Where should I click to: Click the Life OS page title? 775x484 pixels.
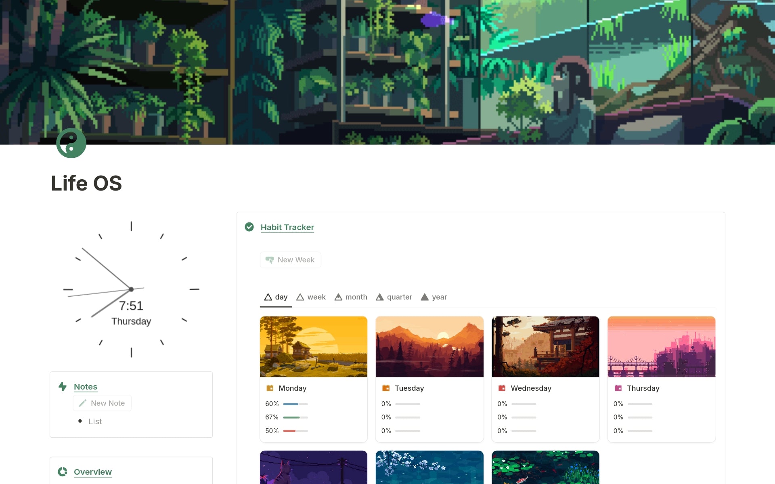86,183
